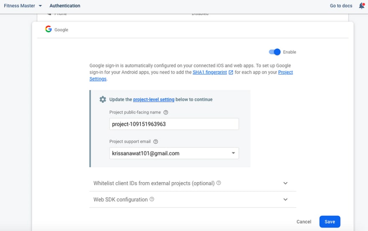Open help for Web SDK configuration
The width and height of the screenshot is (368, 231).
(x=152, y=199)
